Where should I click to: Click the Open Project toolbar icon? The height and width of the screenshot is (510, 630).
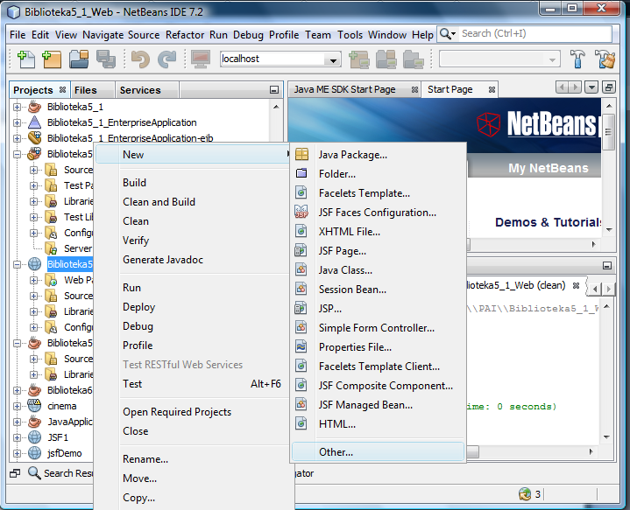79,59
